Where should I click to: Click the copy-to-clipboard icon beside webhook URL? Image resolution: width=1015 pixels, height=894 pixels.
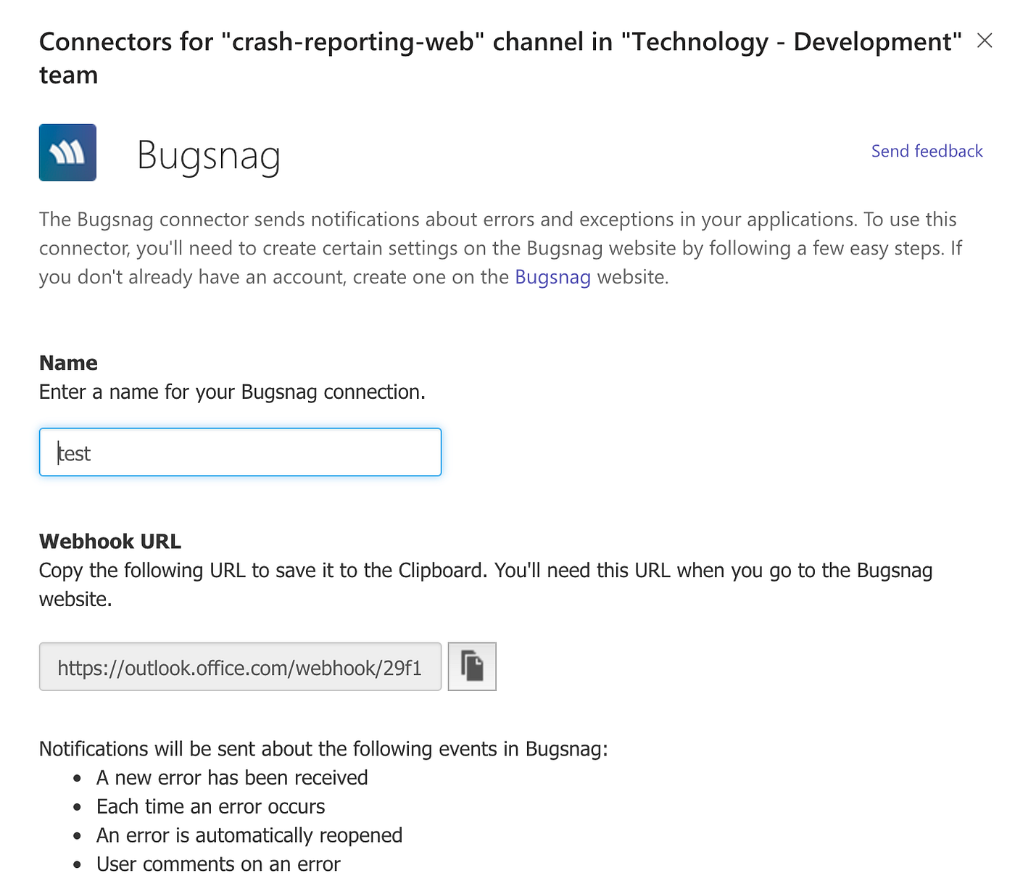click(x=471, y=666)
